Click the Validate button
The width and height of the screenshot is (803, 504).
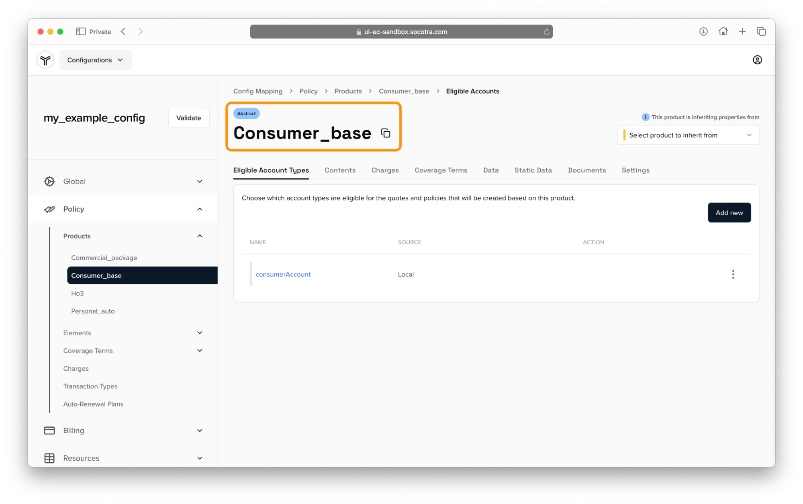click(188, 118)
